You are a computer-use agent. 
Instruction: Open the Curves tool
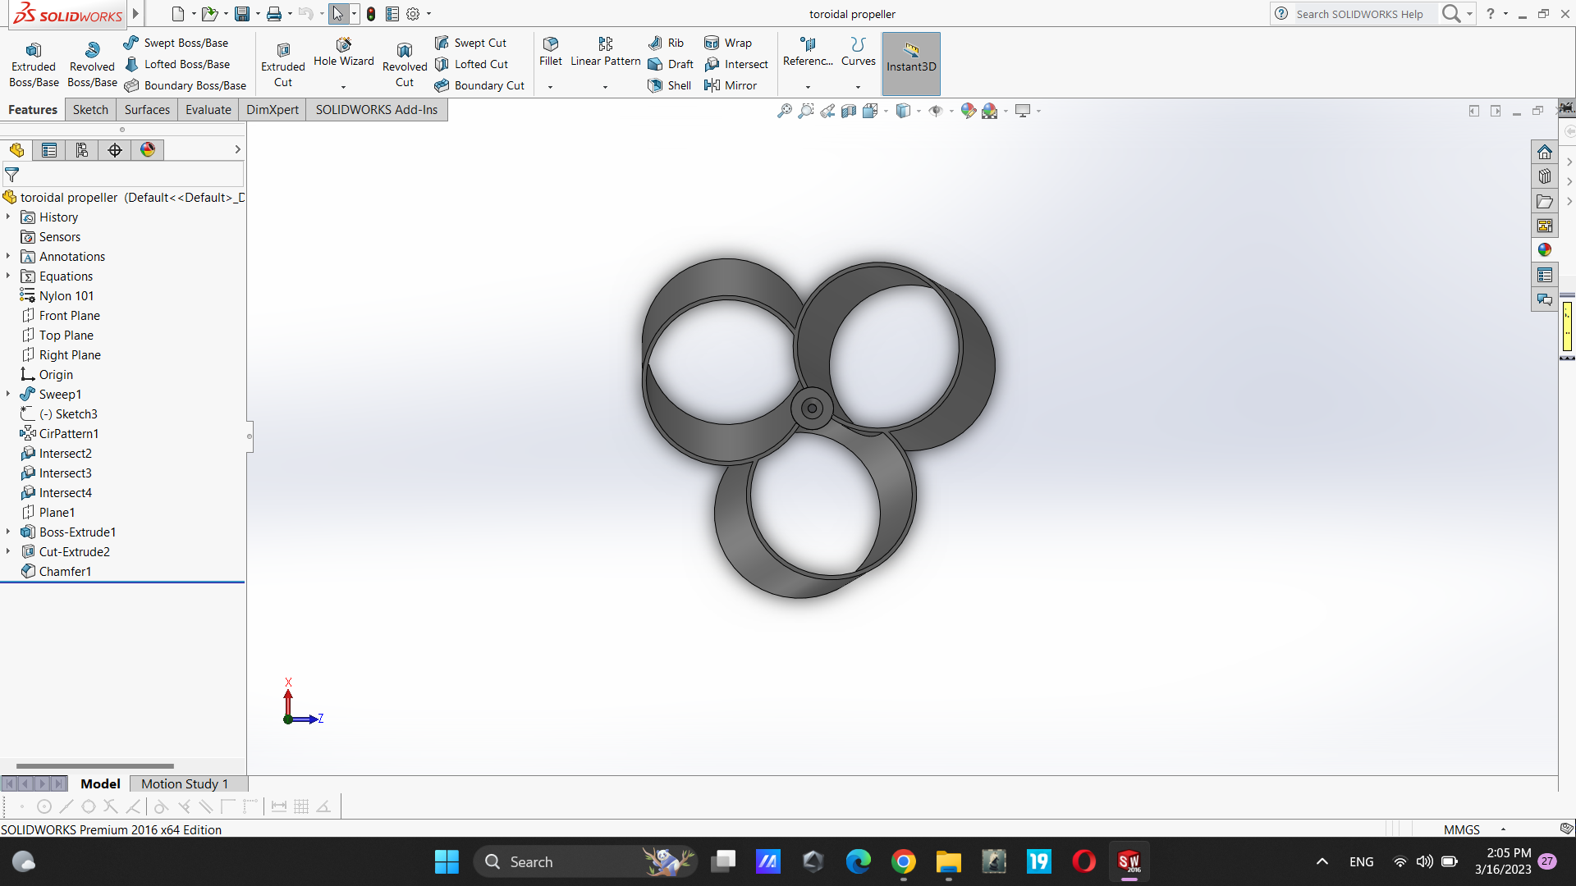pyautogui.click(x=859, y=52)
